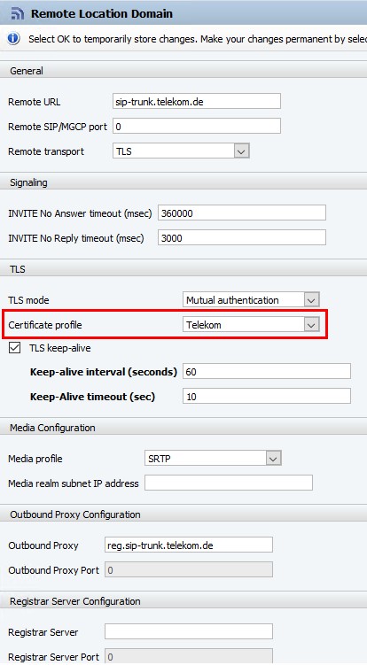The height and width of the screenshot is (665, 367).
Task: Click the 'TLS mode' label
Action: pyautogui.click(x=28, y=300)
